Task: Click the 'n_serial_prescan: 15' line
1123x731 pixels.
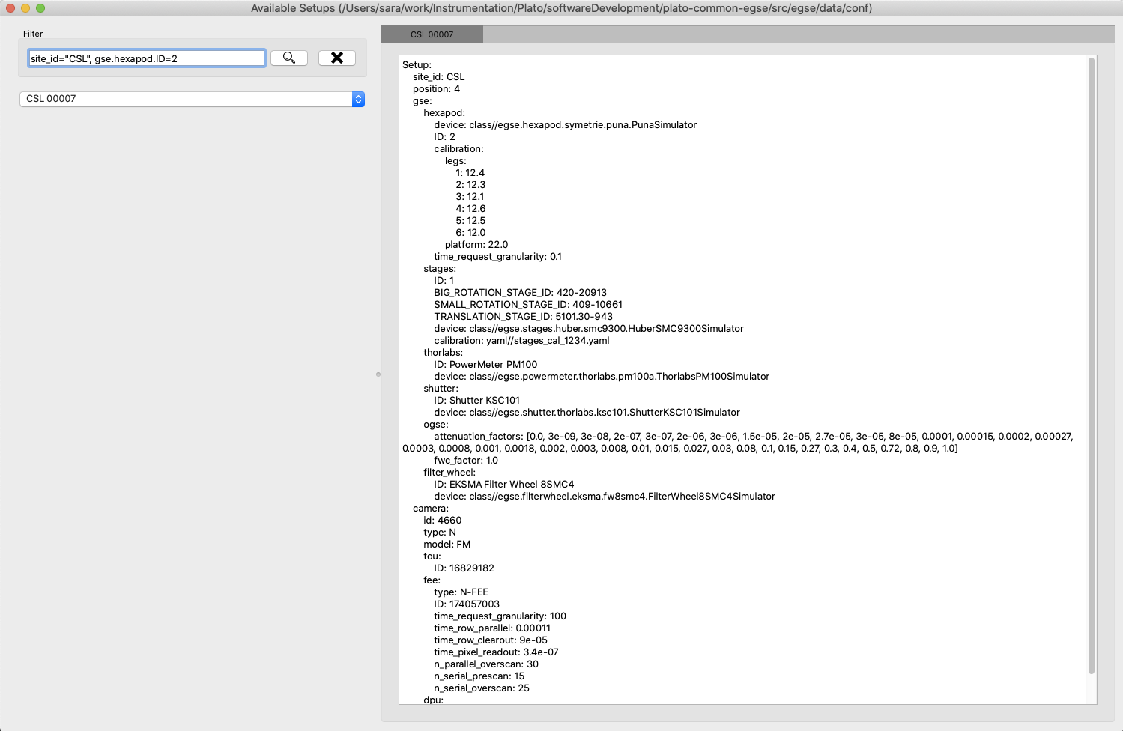Action: point(479,676)
